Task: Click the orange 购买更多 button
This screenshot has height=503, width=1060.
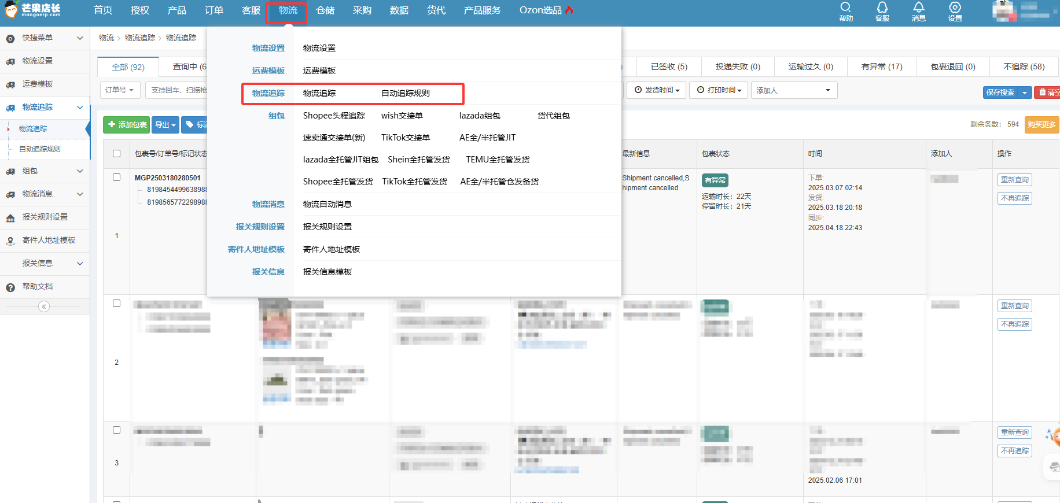Action: (x=1041, y=125)
